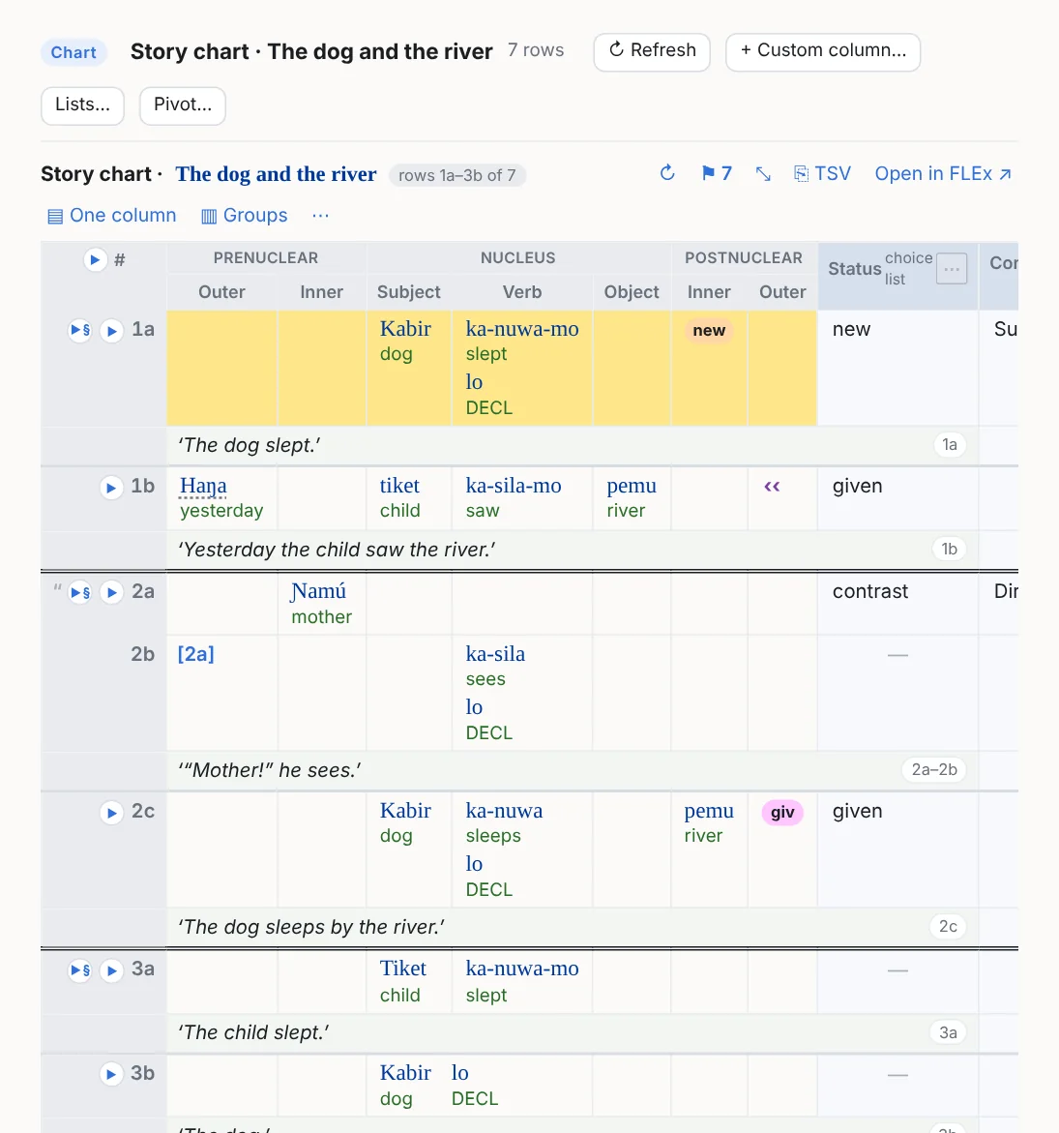Switch to Groups view
The image size is (1059, 1133).
coord(244,216)
